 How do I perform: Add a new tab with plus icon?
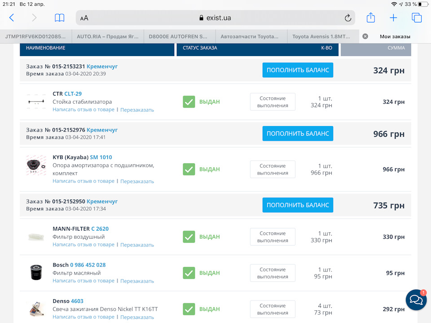(393, 18)
